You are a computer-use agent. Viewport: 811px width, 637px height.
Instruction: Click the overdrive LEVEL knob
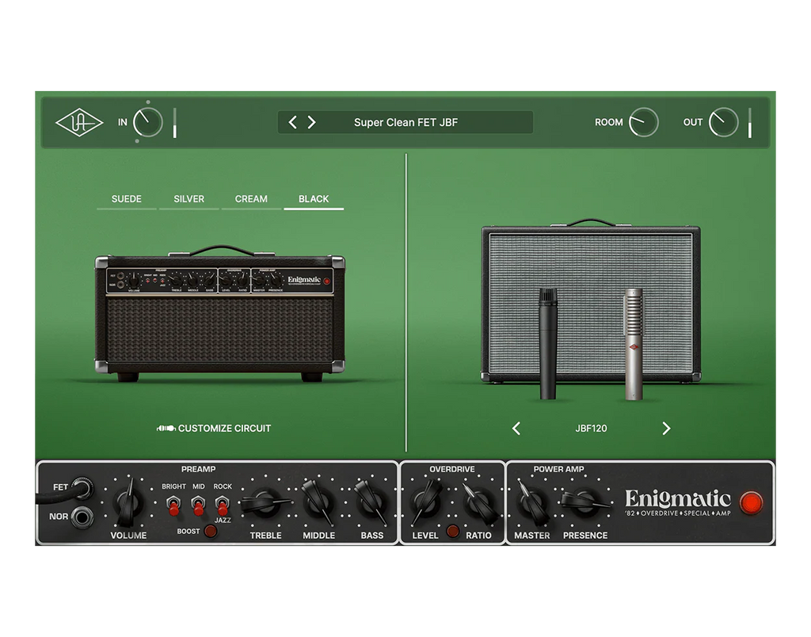tap(426, 501)
